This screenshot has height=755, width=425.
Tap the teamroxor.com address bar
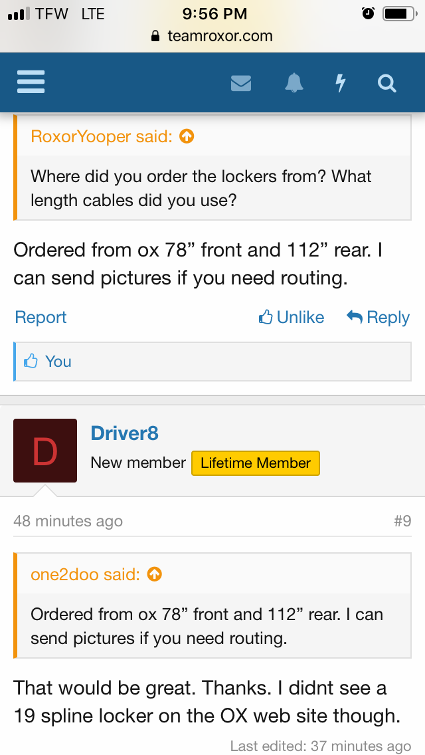click(x=212, y=36)
